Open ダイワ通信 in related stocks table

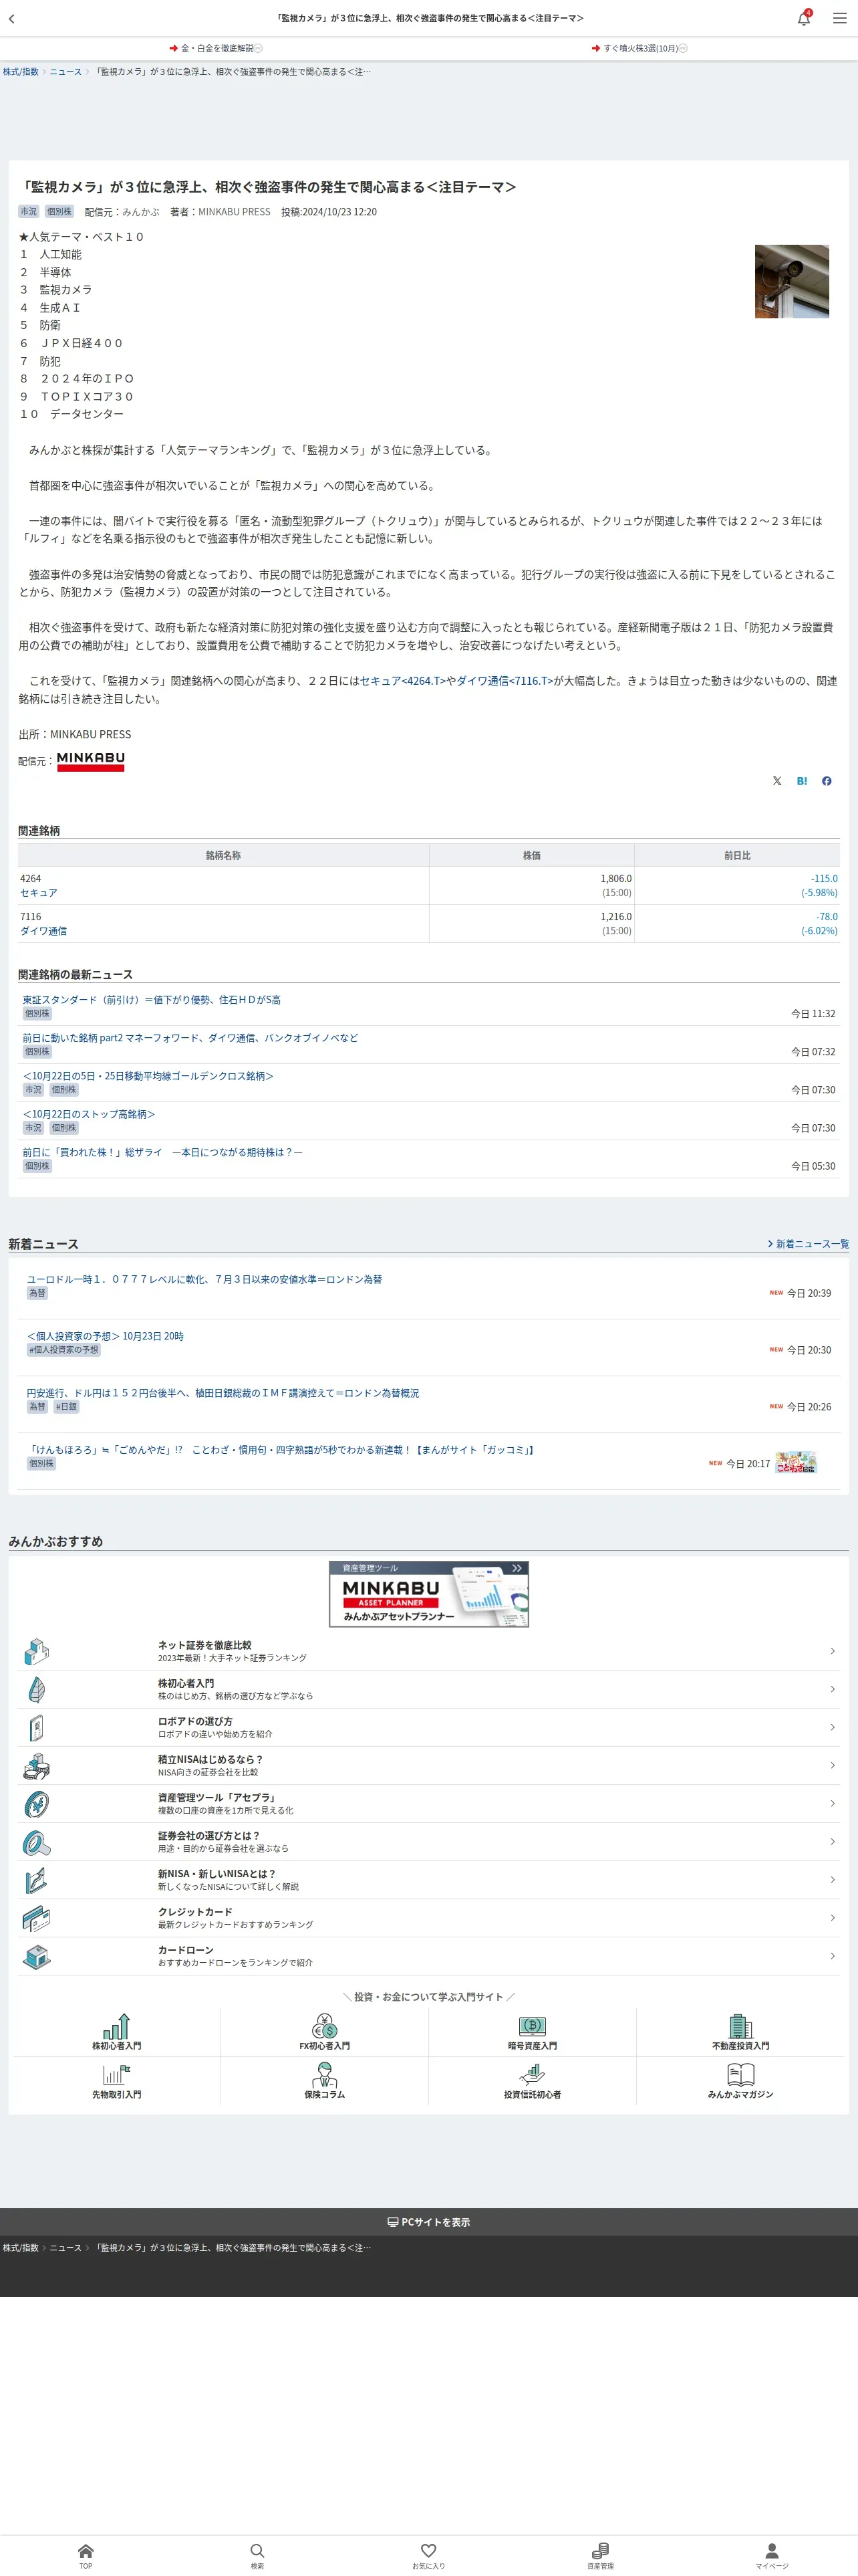44,931
